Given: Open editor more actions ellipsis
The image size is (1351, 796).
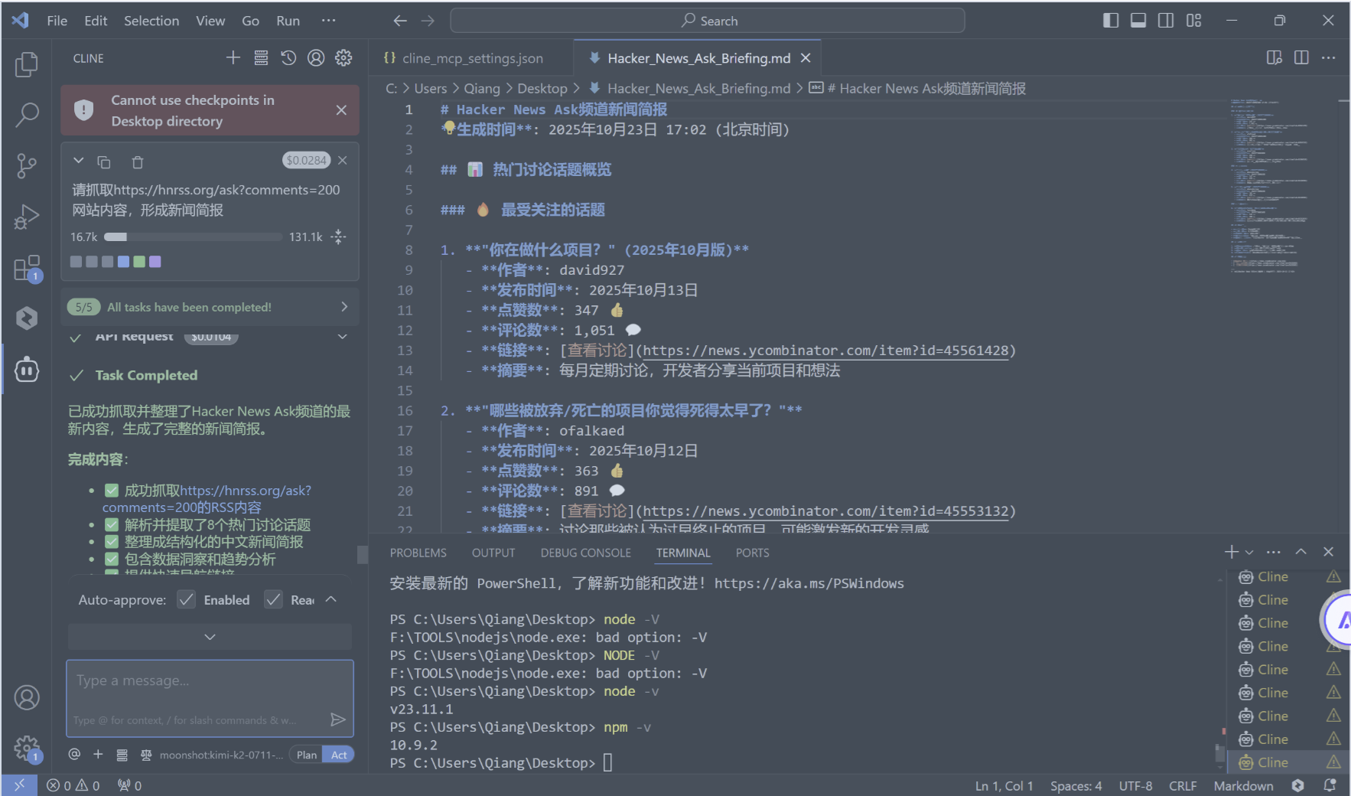Looking at the screenshot, I should click(1329, 57).
